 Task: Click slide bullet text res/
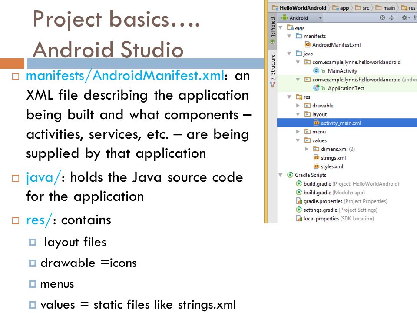click(x=39, y=220)
